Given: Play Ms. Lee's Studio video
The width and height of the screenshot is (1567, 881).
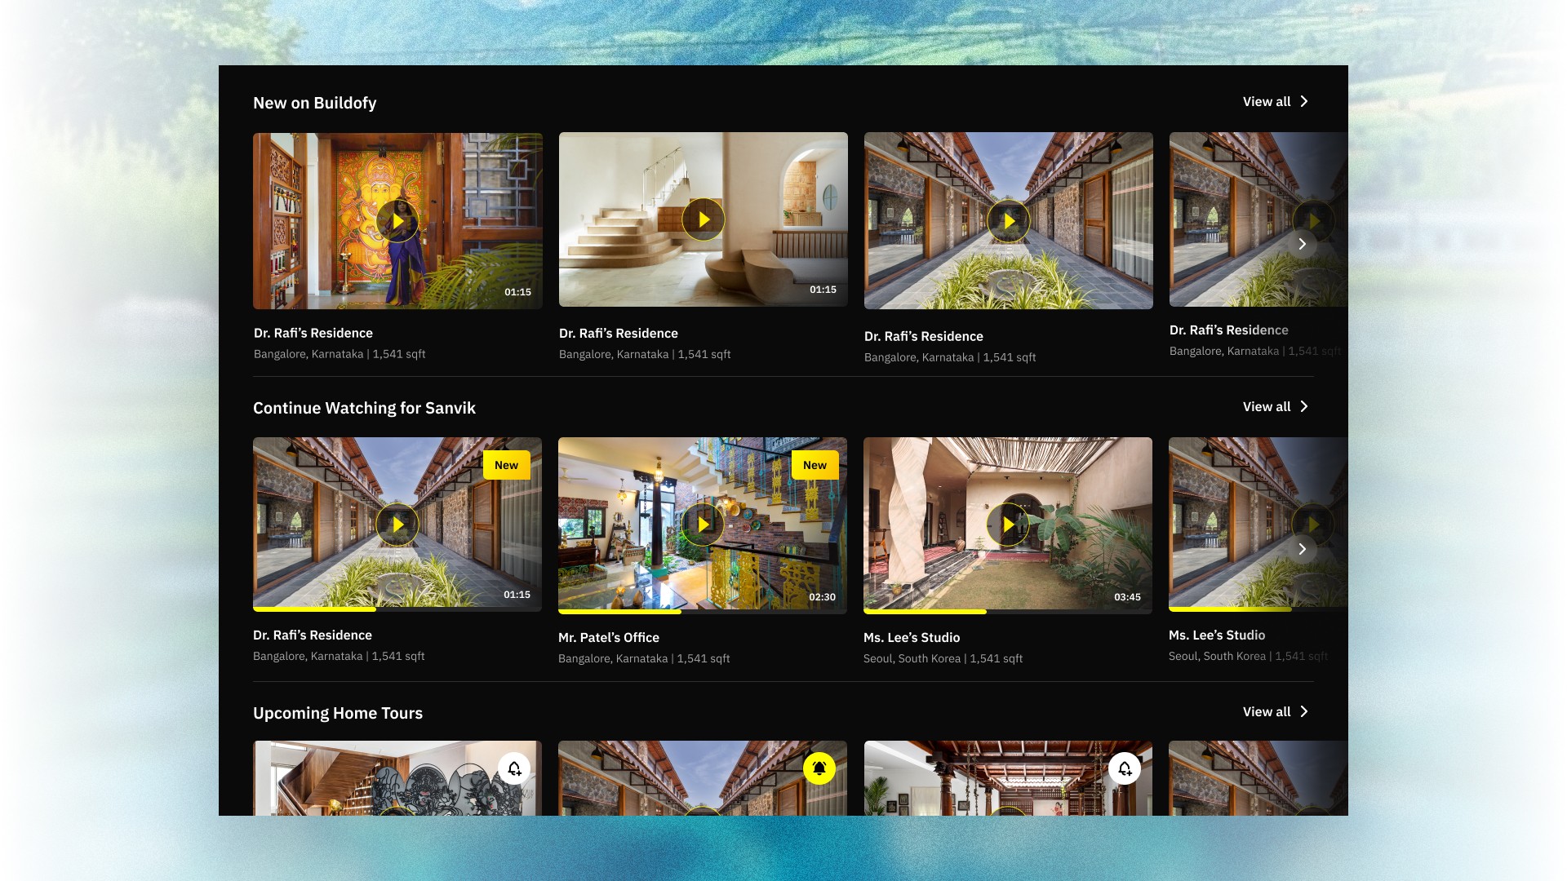Looking at the screenshot, I should [1007, 525].
